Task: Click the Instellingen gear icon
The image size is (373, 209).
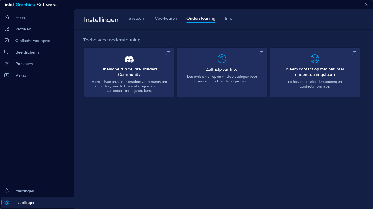Action: point(7,203)
